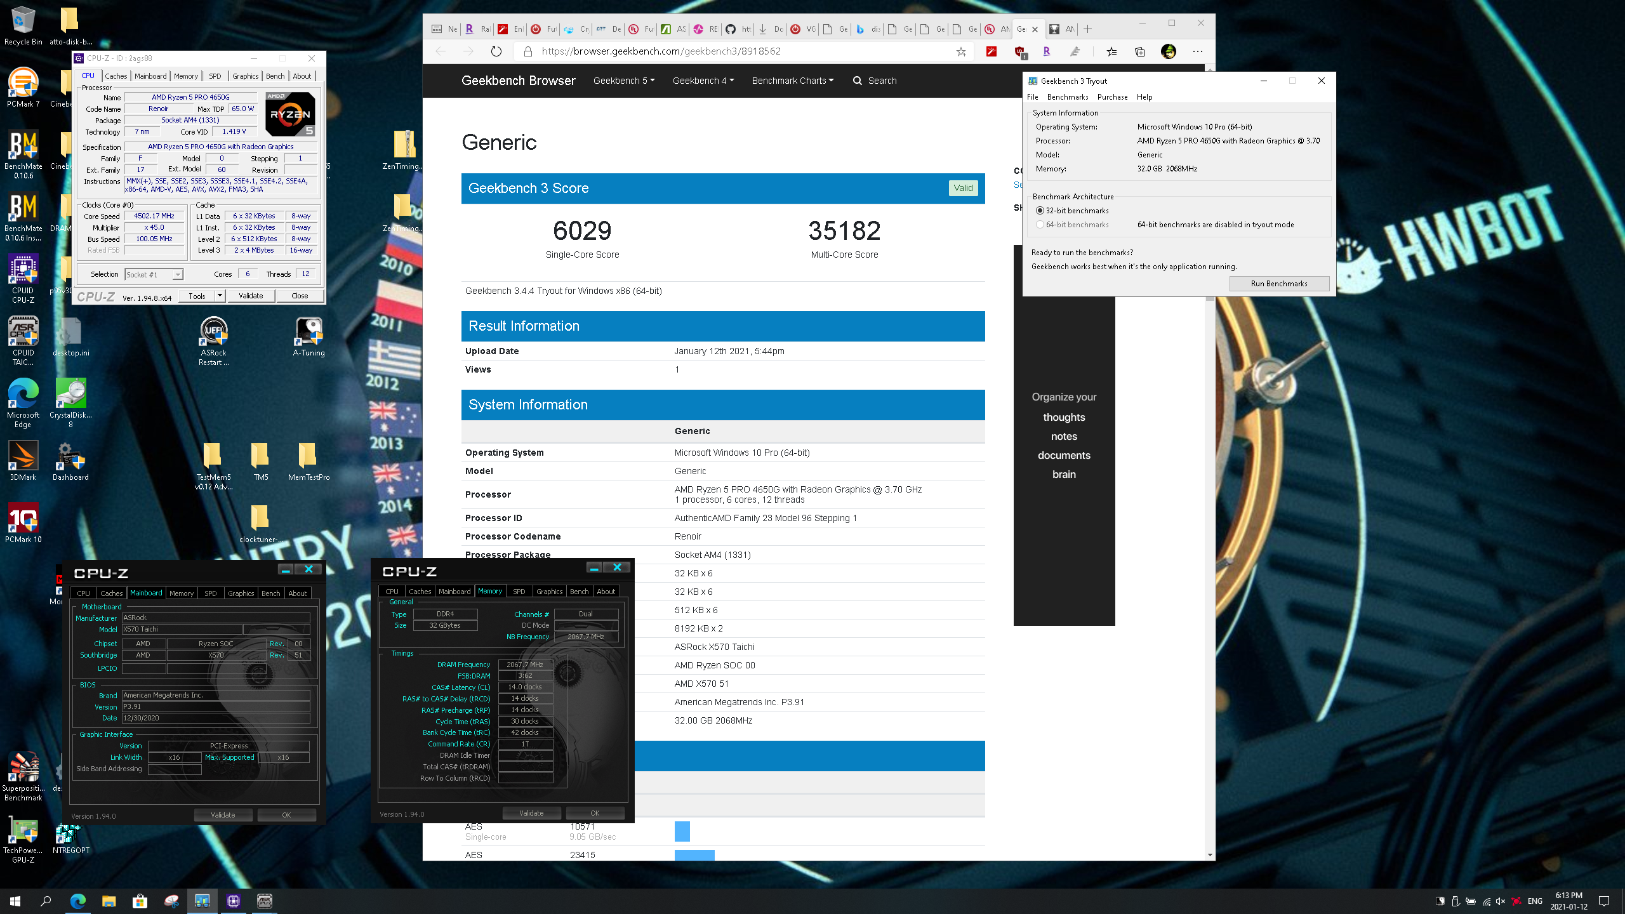Image resolution: width=1625 pixels, height=914 pixels.
Task: Open Dashboard desktop shortcut
Action: 70,461
